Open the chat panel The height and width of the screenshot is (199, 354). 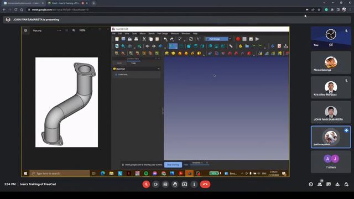(329, 184)
